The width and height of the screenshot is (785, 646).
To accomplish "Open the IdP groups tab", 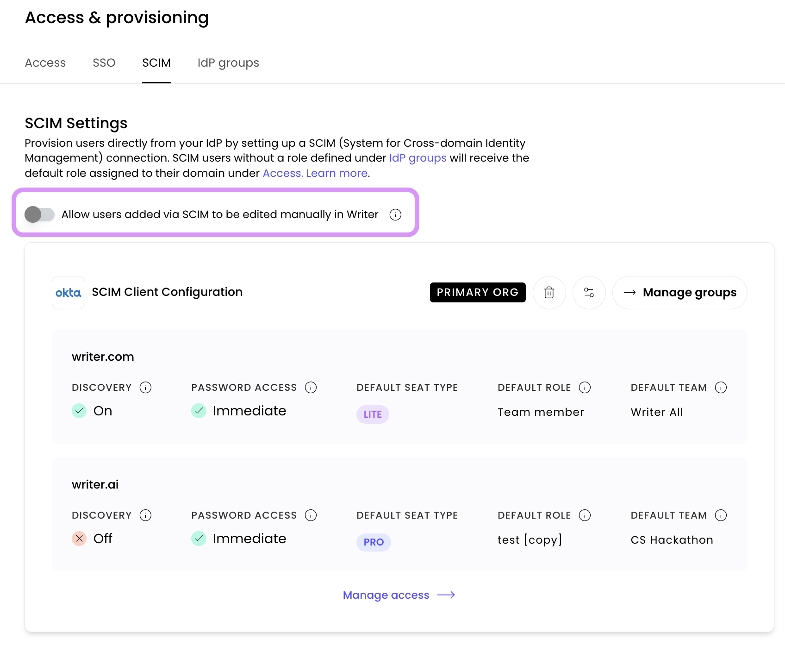I will [228, 63].
